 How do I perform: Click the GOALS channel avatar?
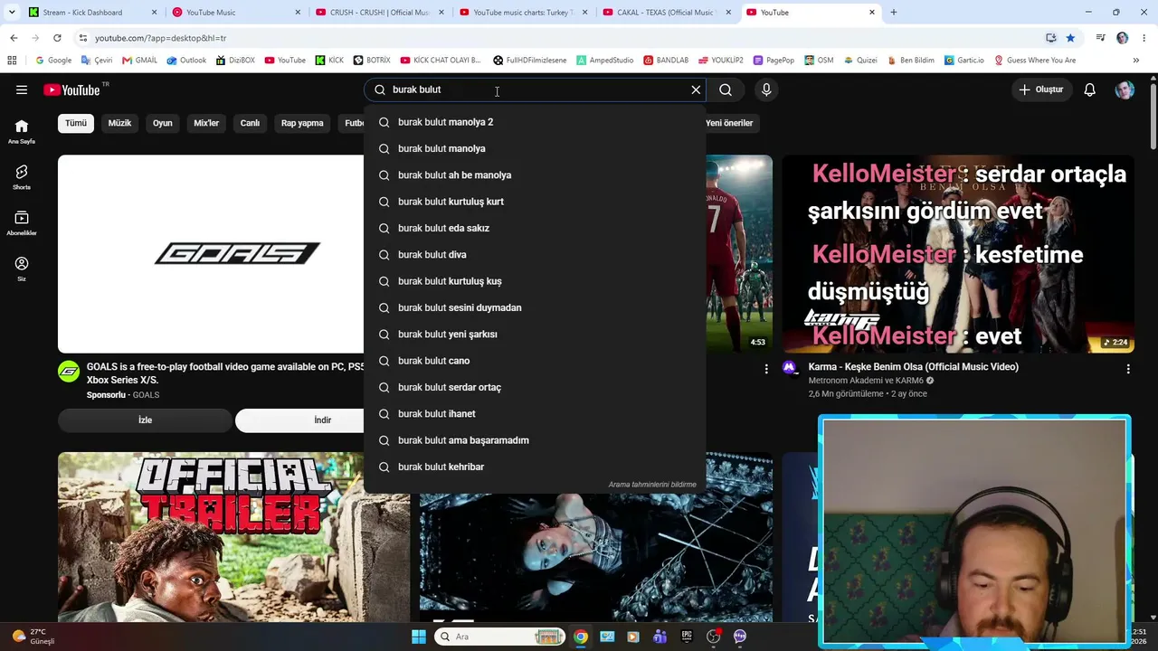click(x=69, y=372)
